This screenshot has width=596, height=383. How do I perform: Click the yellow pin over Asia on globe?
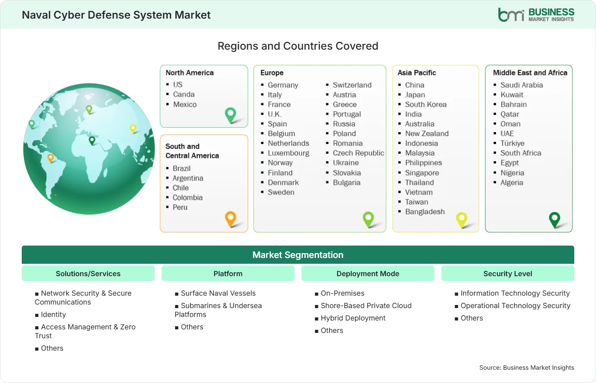click(x=133, y=129)
